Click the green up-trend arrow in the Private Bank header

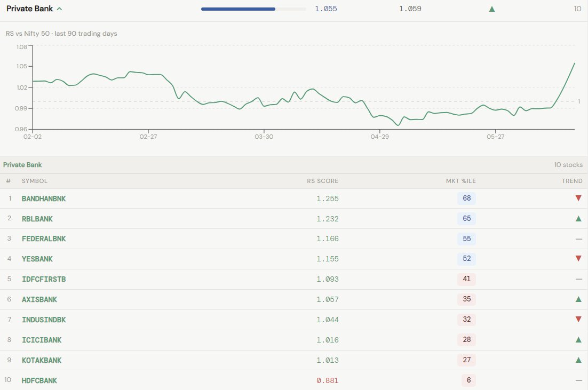pyautogui.click(x=492, y=9)
